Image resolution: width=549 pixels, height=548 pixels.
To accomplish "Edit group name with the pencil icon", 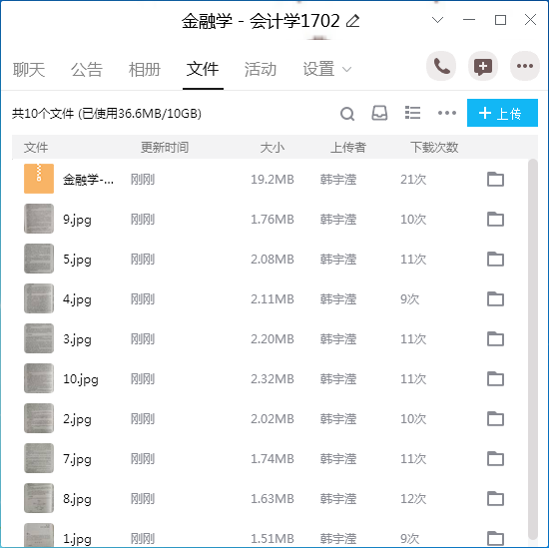I will [x=353, y=21].
